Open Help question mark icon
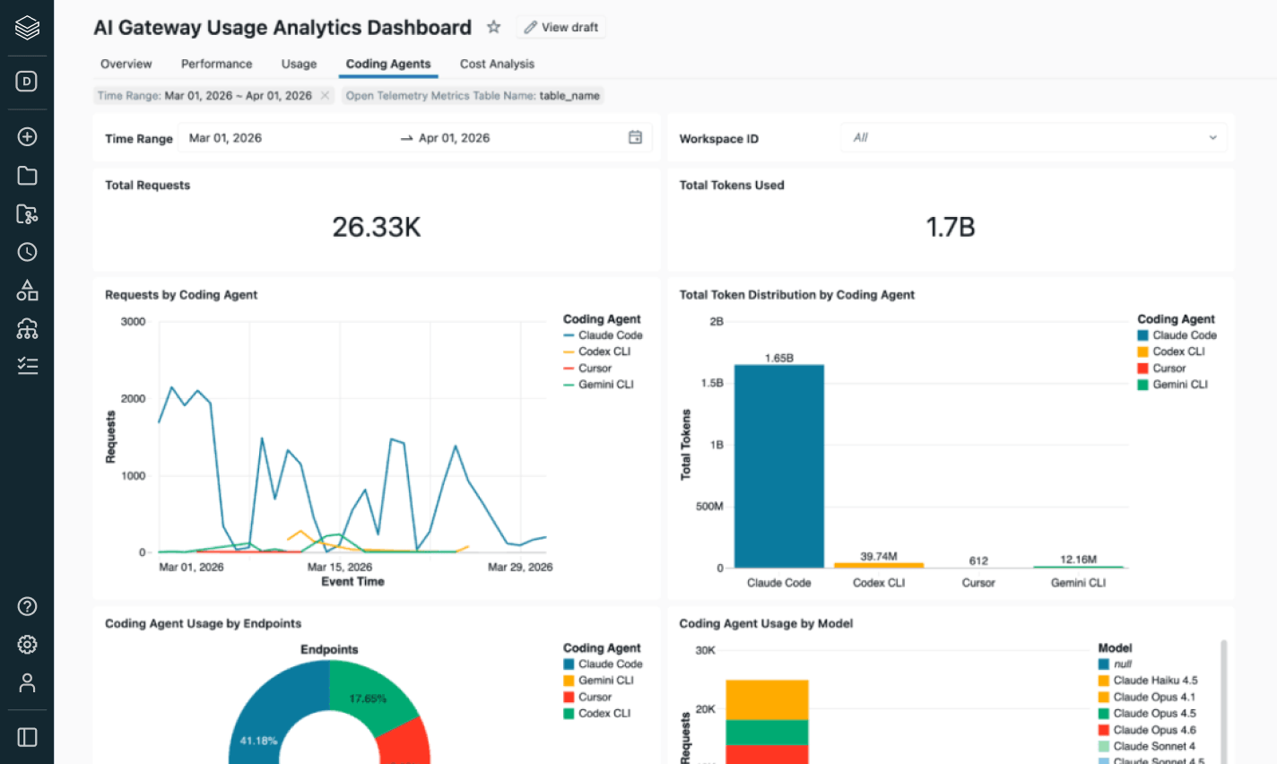Viewport: 1277px width, 764px height. pyautogui.click(x=27, y=606)
